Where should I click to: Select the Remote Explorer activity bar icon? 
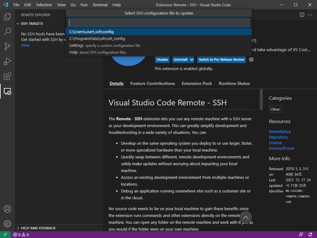(7, 91)
